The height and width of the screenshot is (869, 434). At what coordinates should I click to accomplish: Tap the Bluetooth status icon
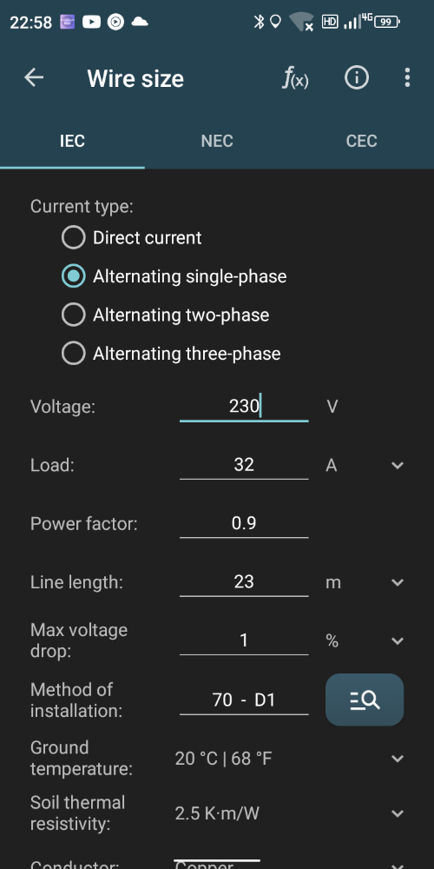click(258, 23)
